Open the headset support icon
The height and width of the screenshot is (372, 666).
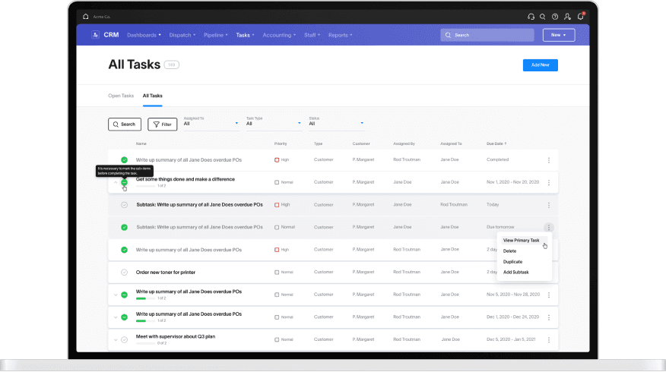coord(531,17)
